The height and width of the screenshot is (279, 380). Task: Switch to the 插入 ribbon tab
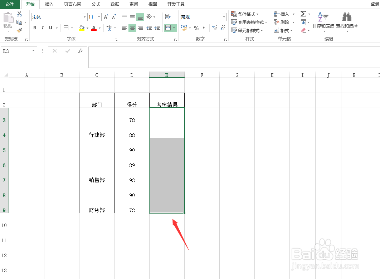click(49, 4)
